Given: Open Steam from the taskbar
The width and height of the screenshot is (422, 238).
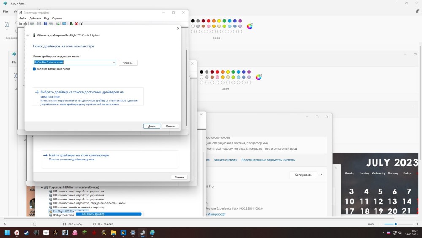Looking at the screenshot, I should pos(27,233).
